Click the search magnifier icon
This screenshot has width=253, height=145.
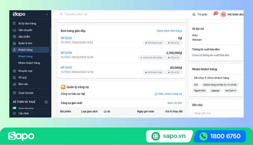(x=61, y=14)
